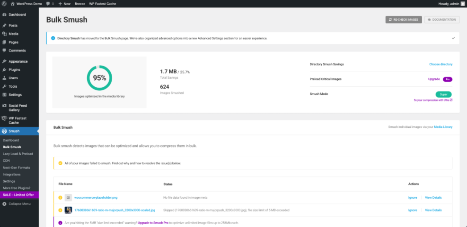This screenshot has height=227, width=467.
Task: Select Bulk Smush submenu item
Action: (x=12, y=147)
